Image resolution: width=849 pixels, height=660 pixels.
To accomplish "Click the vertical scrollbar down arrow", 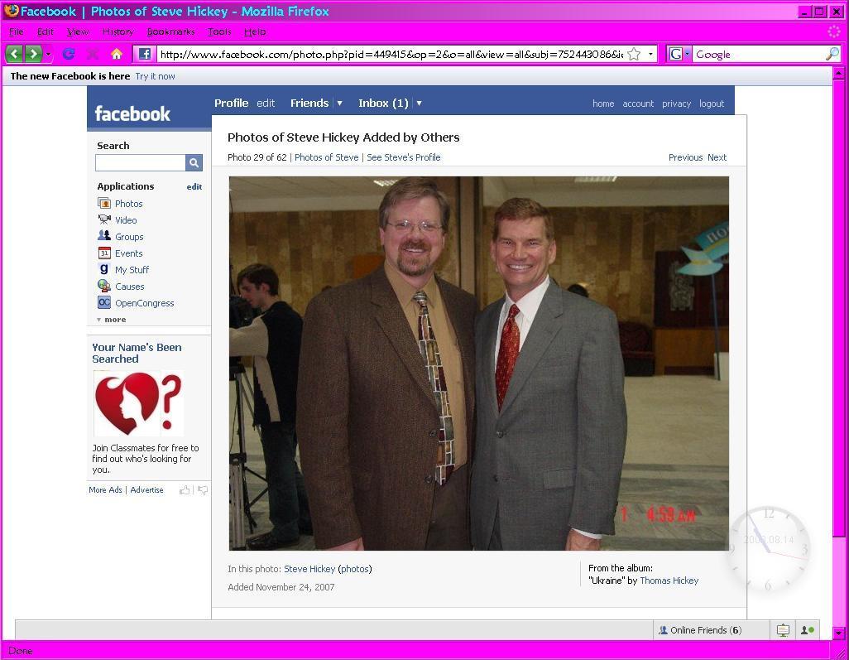I will coord(839,633).
